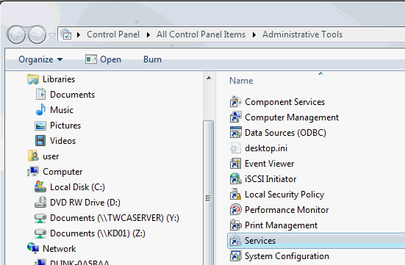Sort by the Name column header

[241, 81]
